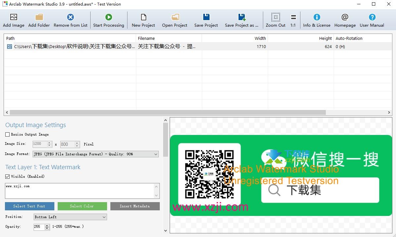The image size is (396, 237).
Task: Click the watermark preview image
Action: (281, 175)
